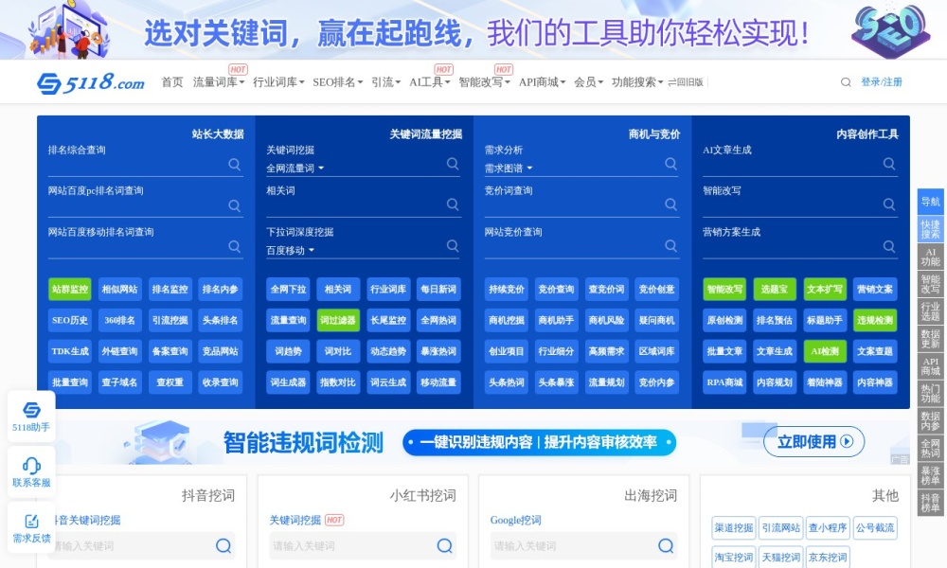Click search icon in 相关词 field
The image size is (947, 568).
453,204
